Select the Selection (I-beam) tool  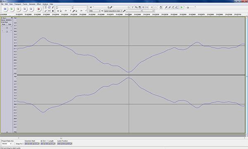click(46, 7)
